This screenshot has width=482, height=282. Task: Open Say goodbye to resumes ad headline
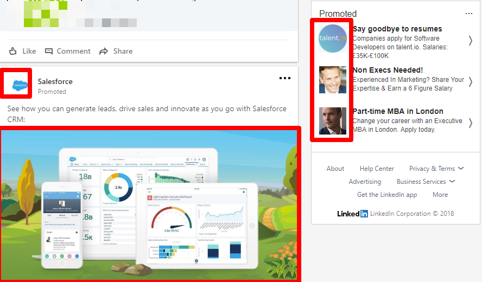point(397,29)
